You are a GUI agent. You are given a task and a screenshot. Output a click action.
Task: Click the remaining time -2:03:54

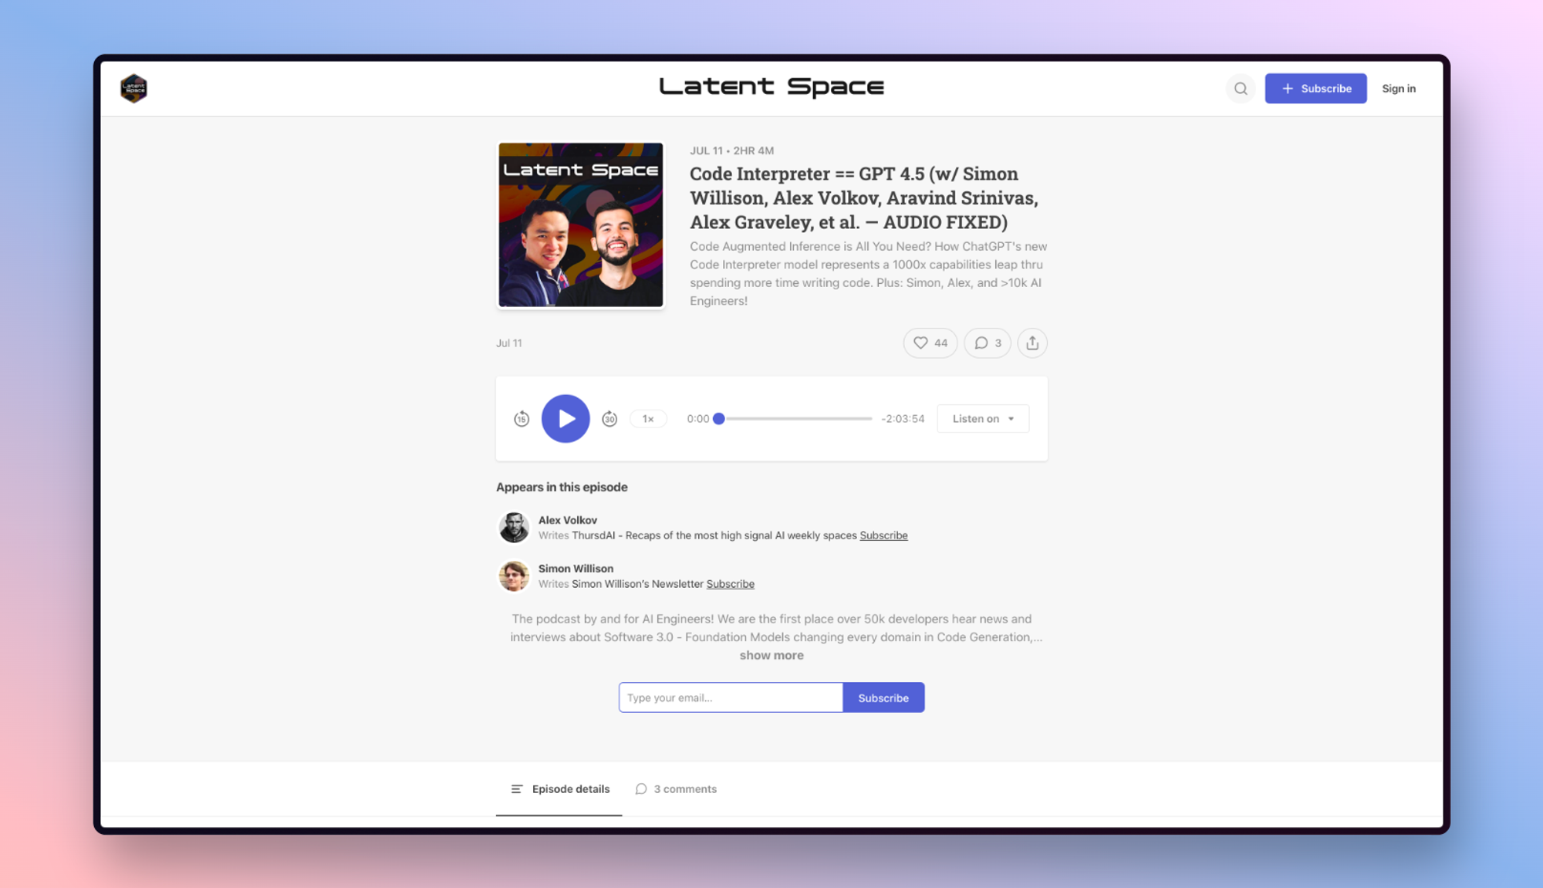(903, 418)
